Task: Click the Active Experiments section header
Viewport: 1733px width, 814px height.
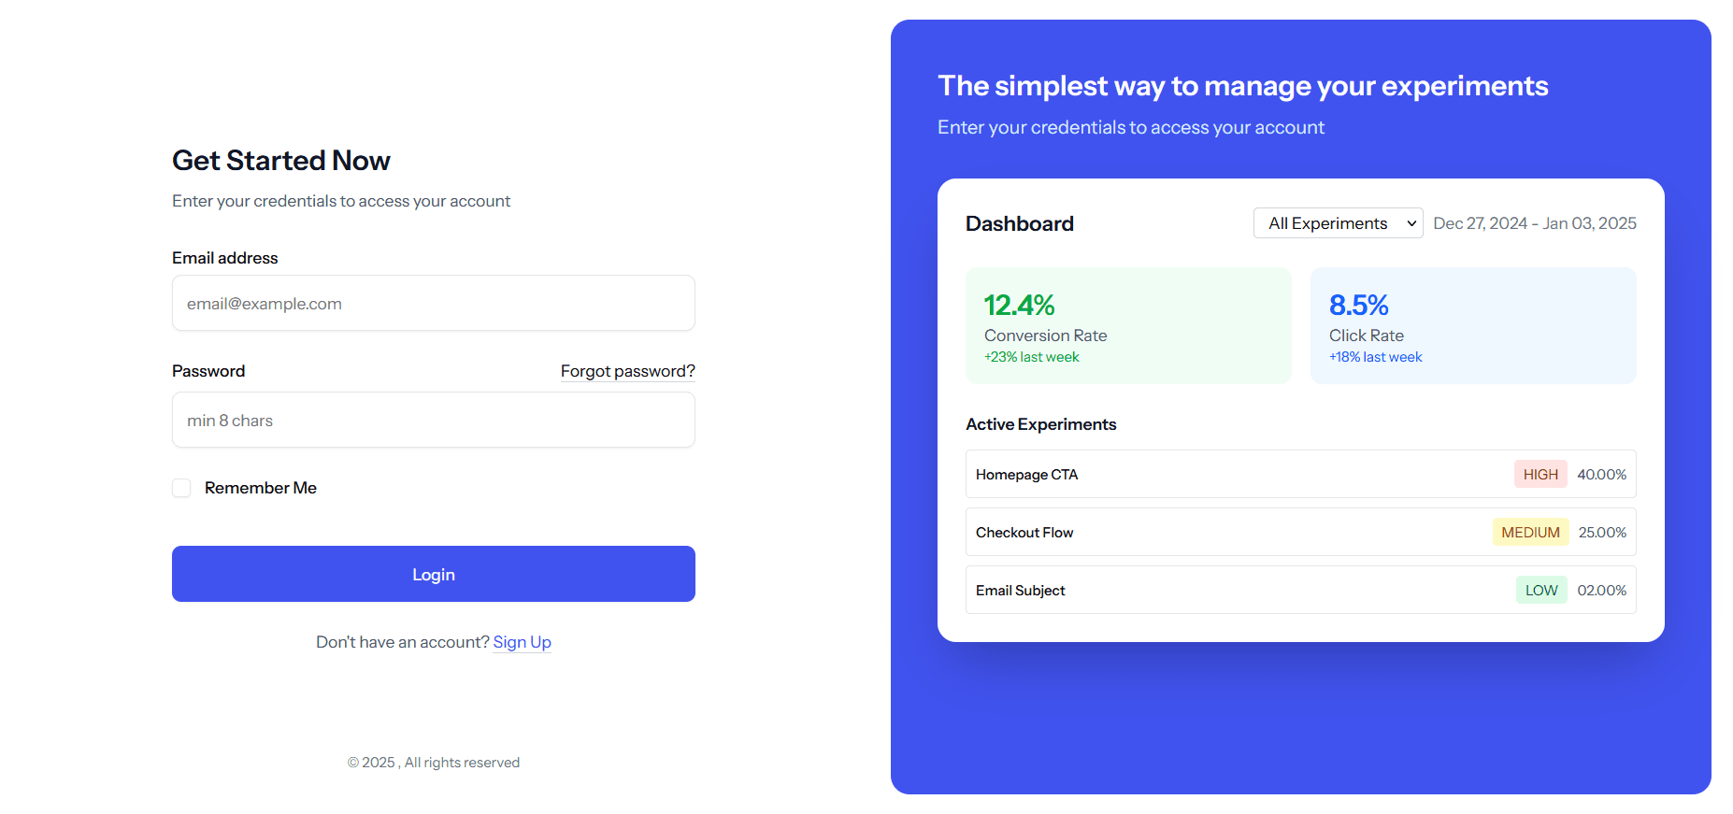Action: 1041,424
